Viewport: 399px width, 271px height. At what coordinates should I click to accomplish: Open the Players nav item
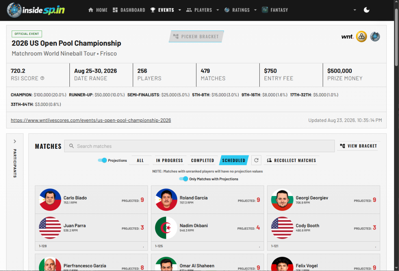pyautogui.click(x=199, y=10)
